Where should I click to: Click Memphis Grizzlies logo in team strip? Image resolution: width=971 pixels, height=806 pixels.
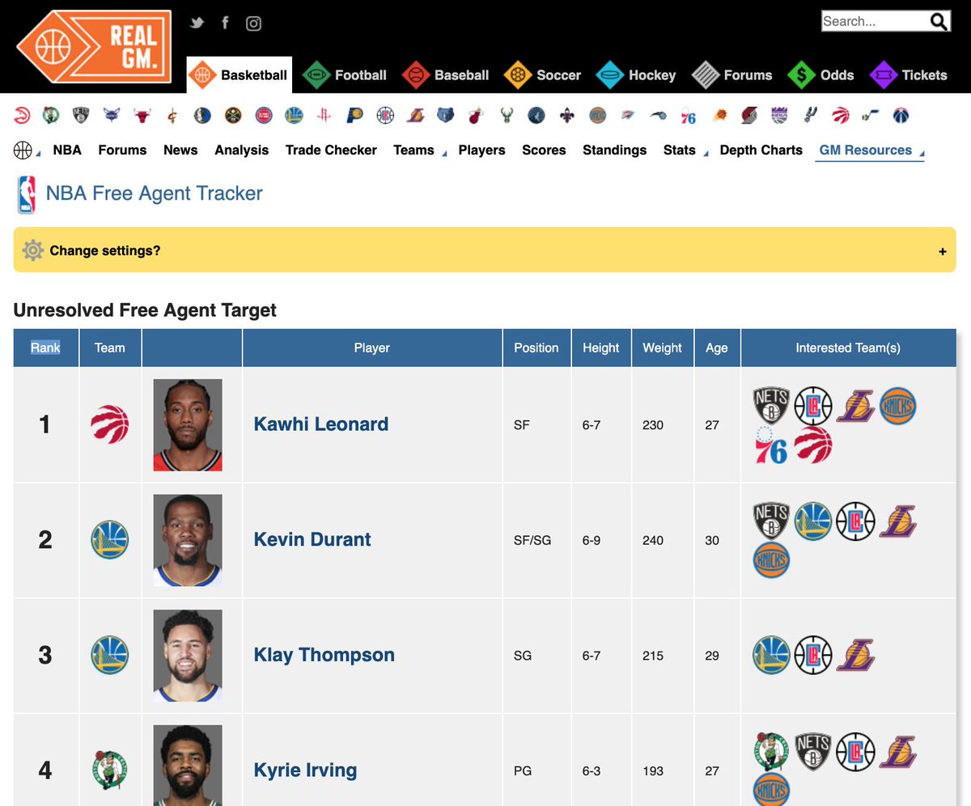[446, 116]
